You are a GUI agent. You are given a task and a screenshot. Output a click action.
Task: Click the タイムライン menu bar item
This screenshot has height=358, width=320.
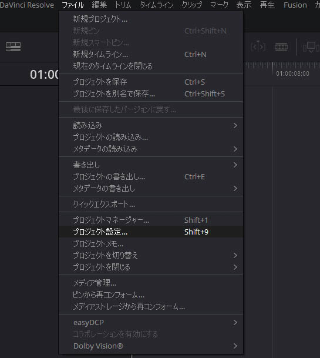pos(156,5)
